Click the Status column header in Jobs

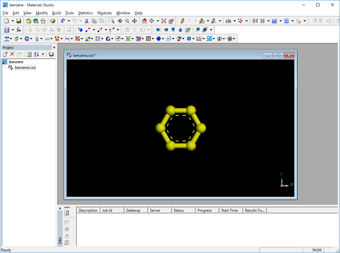click(179, 210)
